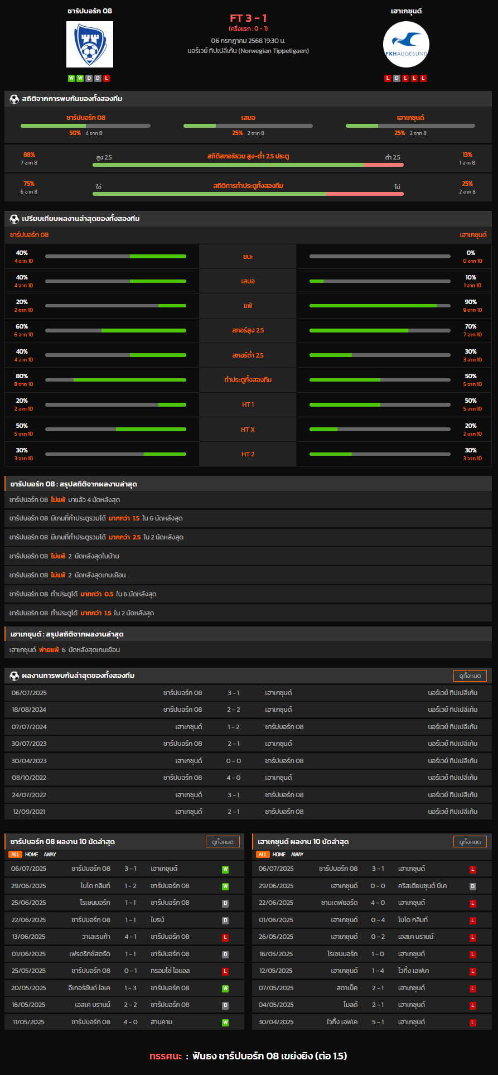Image resolution: width=498 pixels, height=1075 pixels.
Task: Click the Sarpsborg 08 team logo
Action: click(x=90, y=45)
